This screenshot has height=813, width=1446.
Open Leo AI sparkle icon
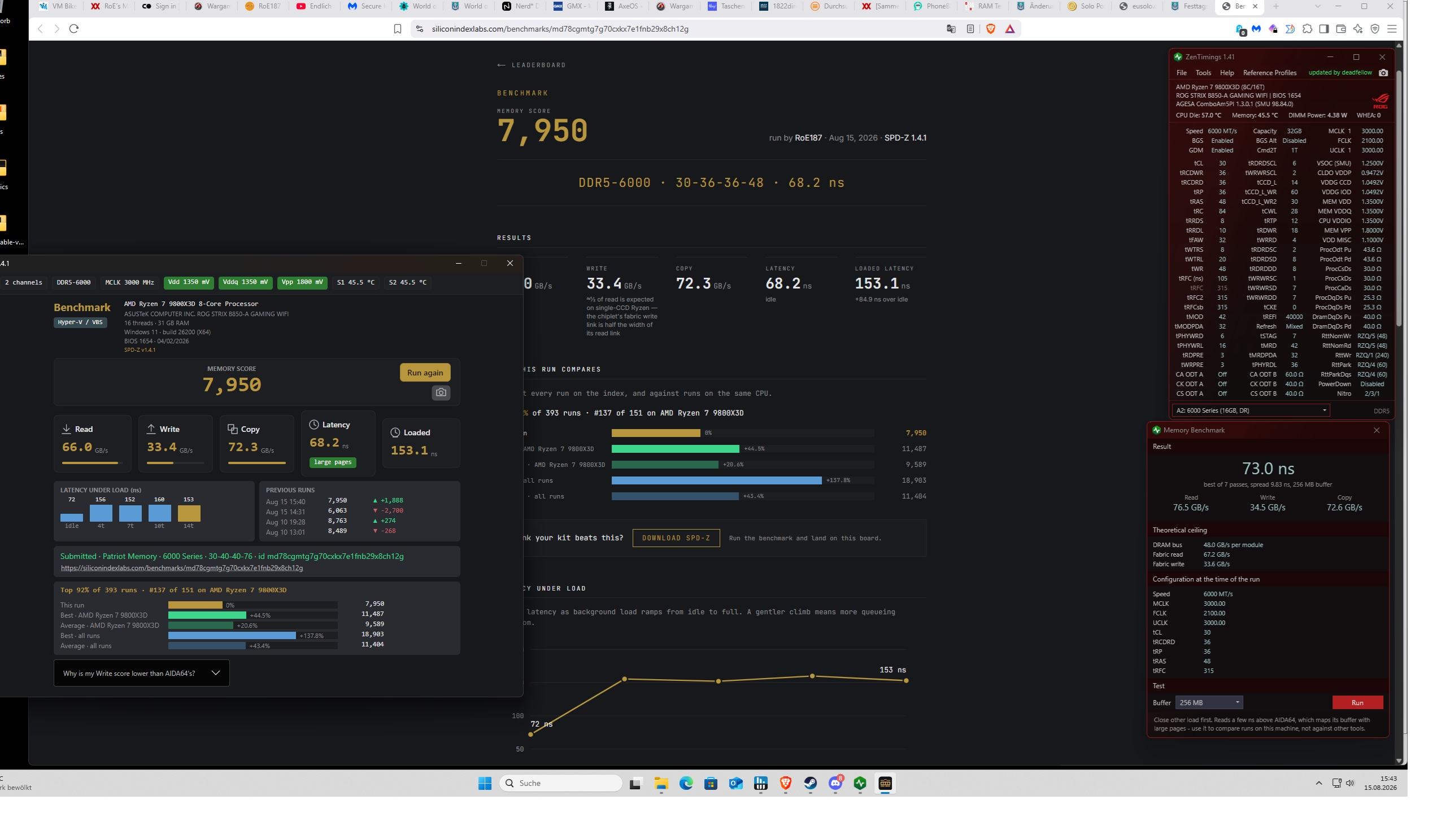click(1358, 29)
